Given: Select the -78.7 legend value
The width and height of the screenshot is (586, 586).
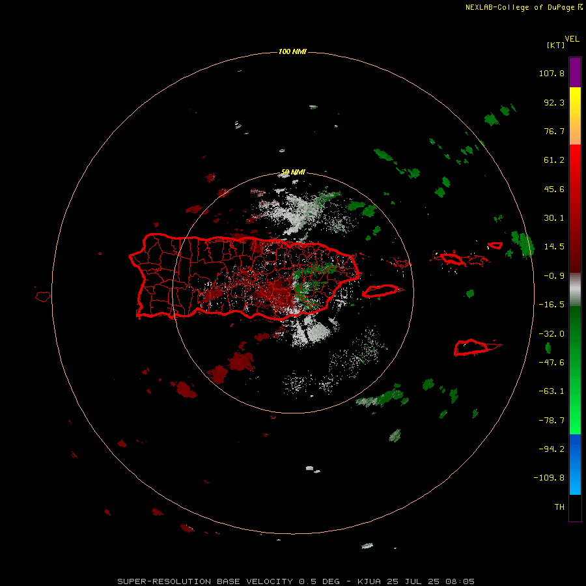Looking at the screenshot, I should click(x=551, y=421).
